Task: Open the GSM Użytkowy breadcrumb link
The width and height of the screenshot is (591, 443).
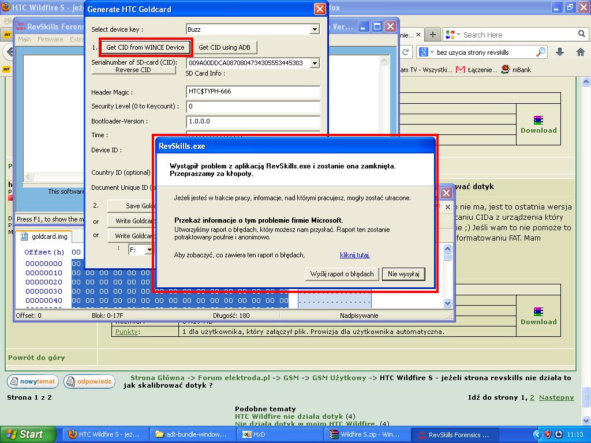Action: [x=339, y=378]
